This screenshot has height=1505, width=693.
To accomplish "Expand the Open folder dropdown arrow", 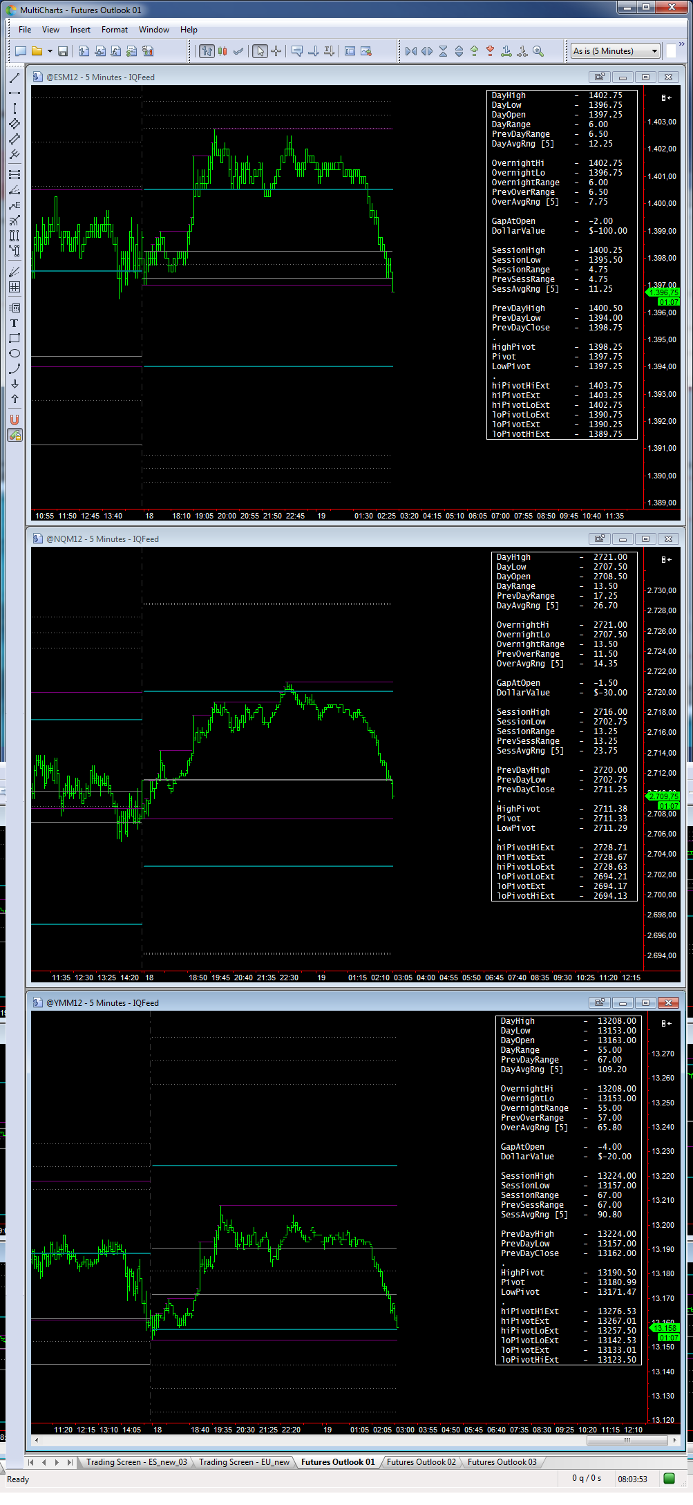I will (50, 51).
